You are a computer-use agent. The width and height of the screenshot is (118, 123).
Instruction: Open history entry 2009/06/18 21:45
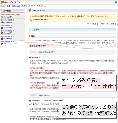pos(7,20)
